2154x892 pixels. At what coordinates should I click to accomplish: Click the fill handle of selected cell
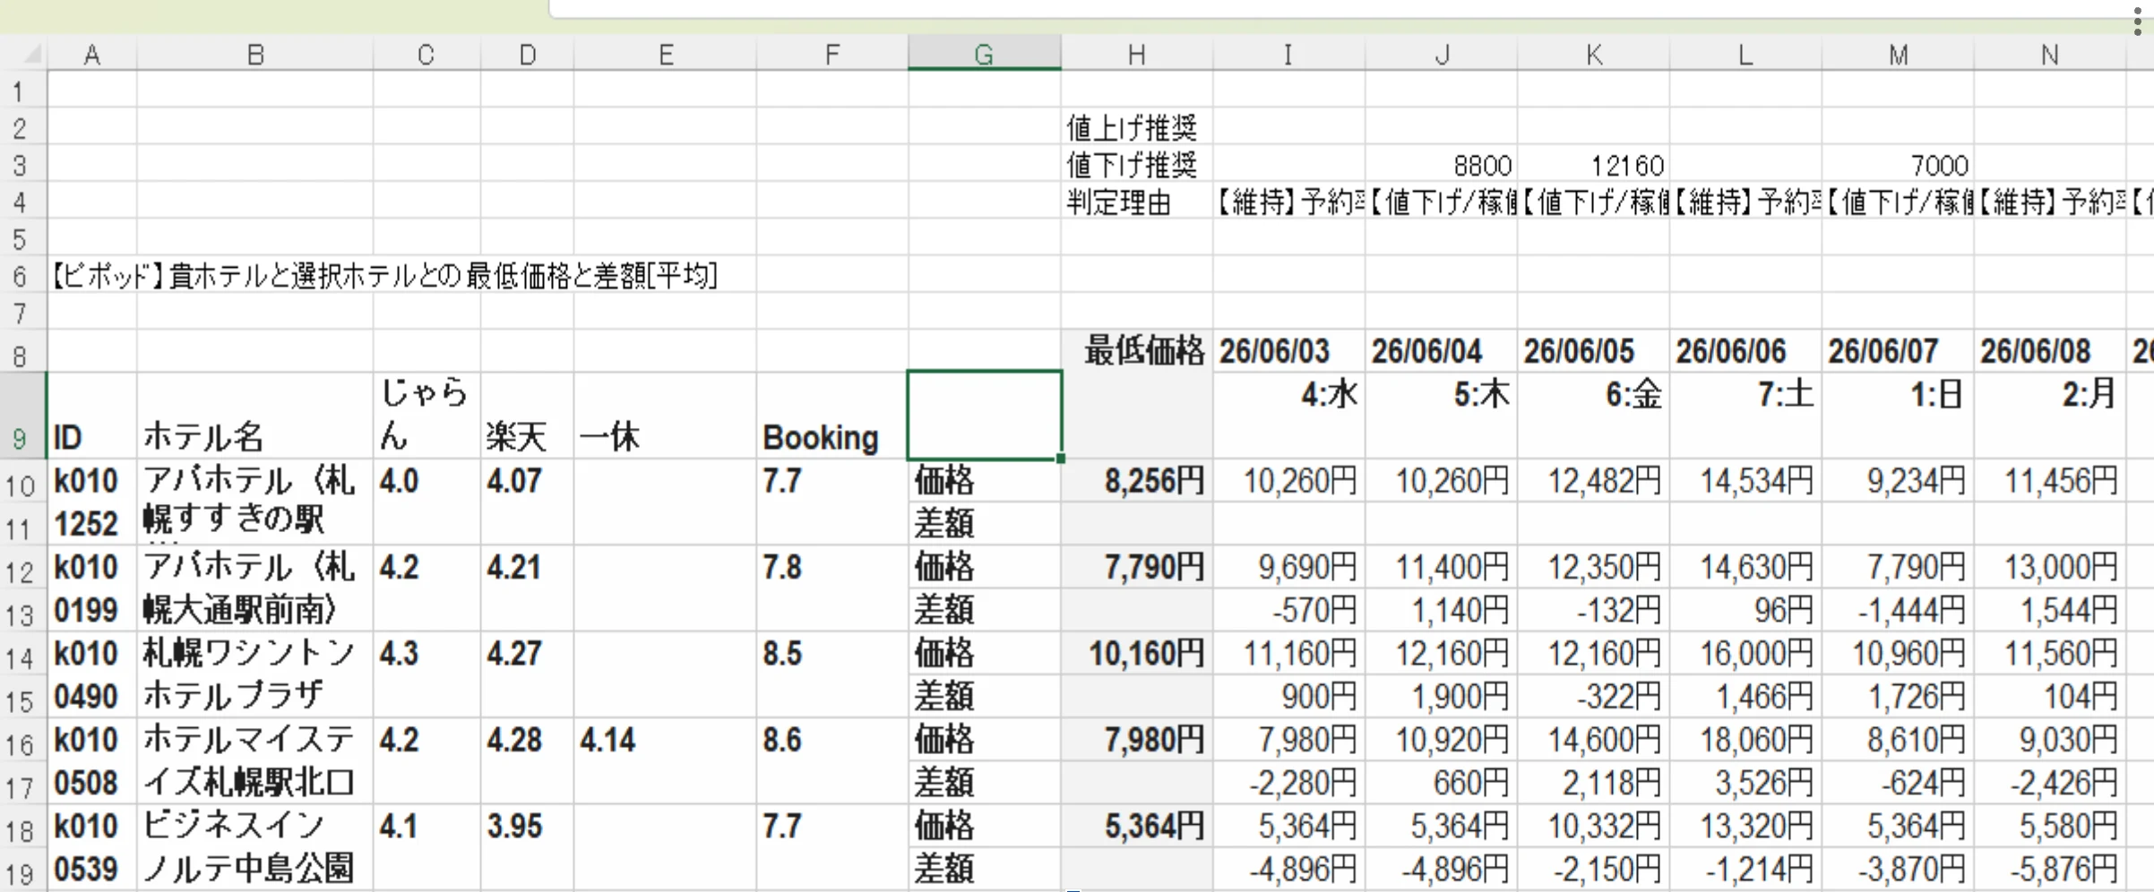point(1061,459)
